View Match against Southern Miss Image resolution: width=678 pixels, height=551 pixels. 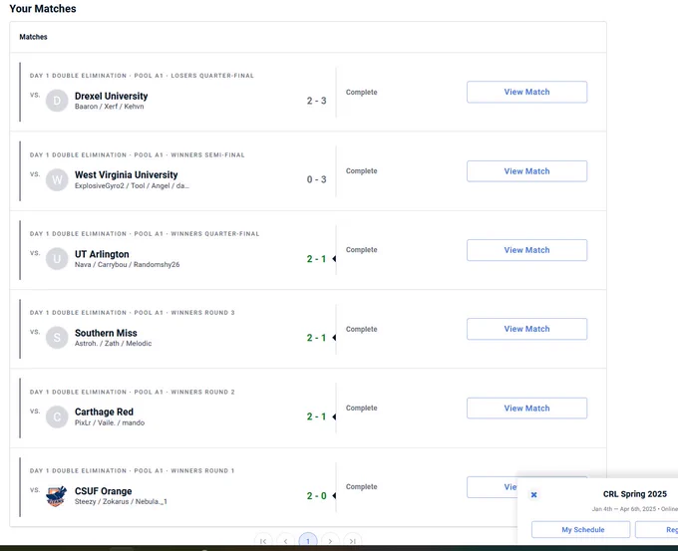tap(526, 329)
